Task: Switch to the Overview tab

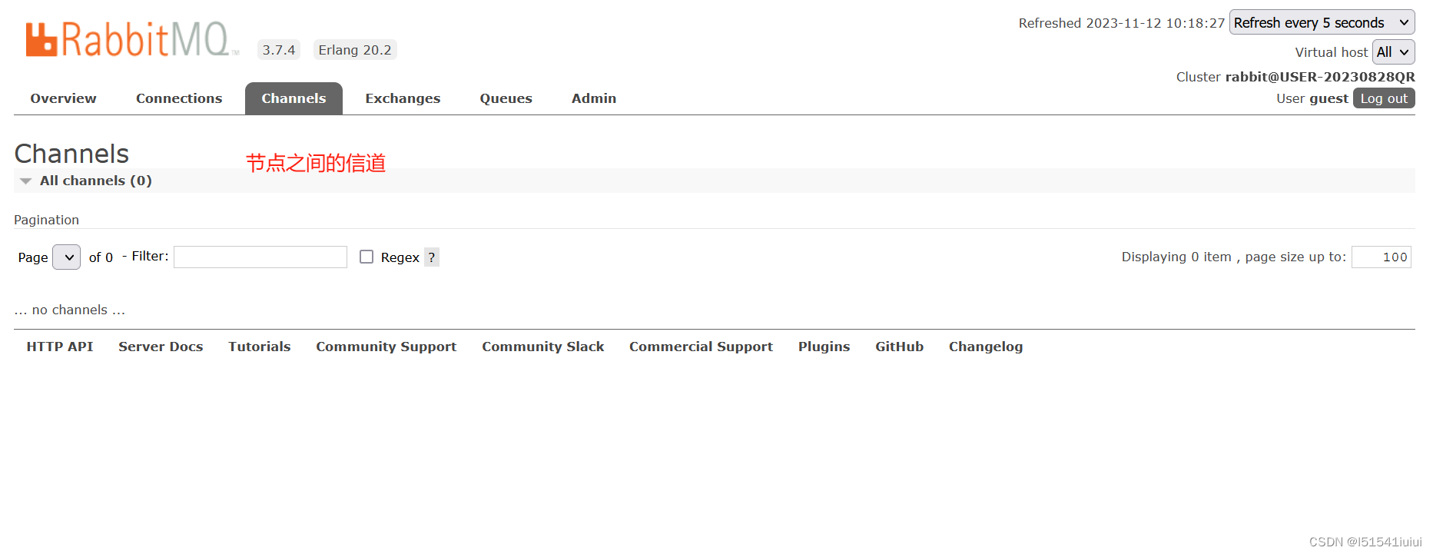Action: coord(63,98)
